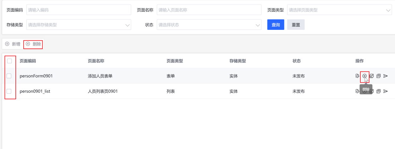Screen dimensions: 395x149
Task: Select the checkbox for person0901_list row
Action: [x=9, y=91]
